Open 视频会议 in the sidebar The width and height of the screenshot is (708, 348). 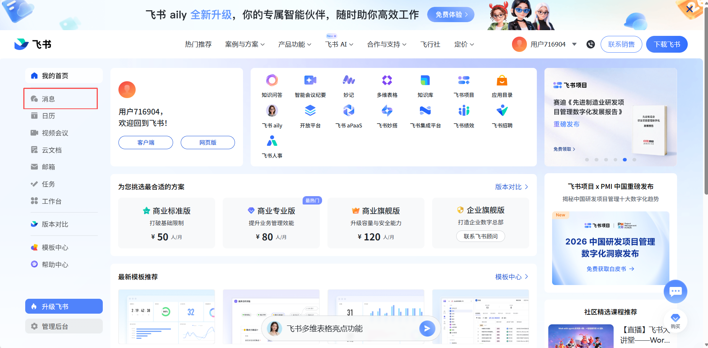click(x=64, y=133)
